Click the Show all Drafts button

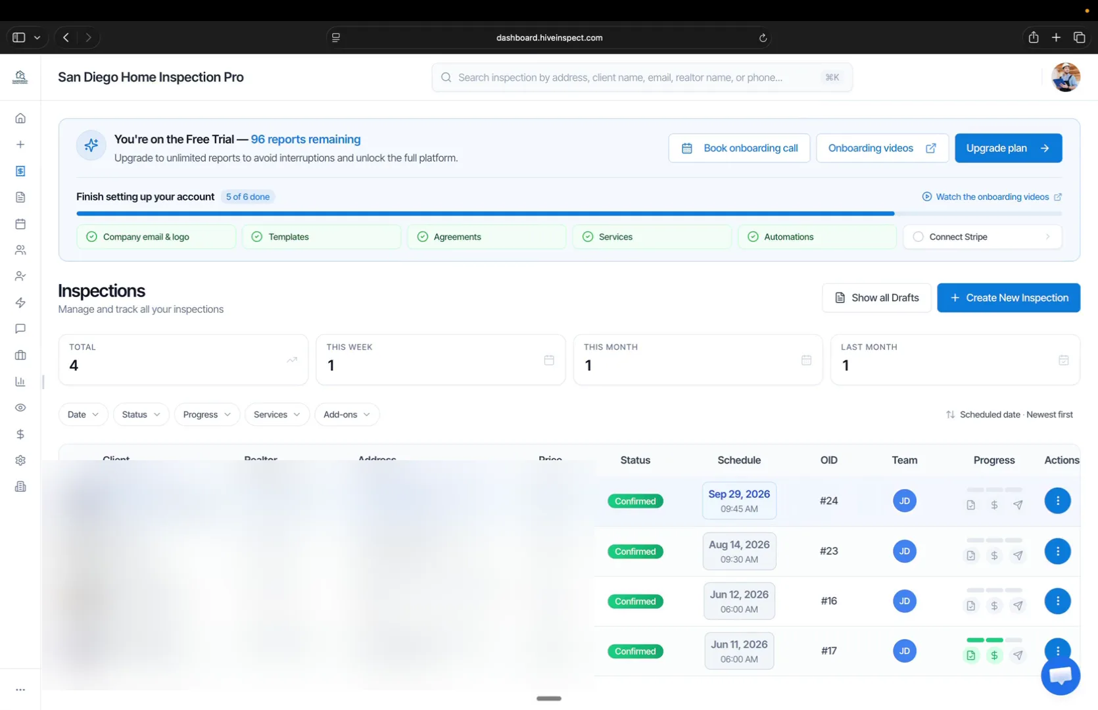coord(876,298)
